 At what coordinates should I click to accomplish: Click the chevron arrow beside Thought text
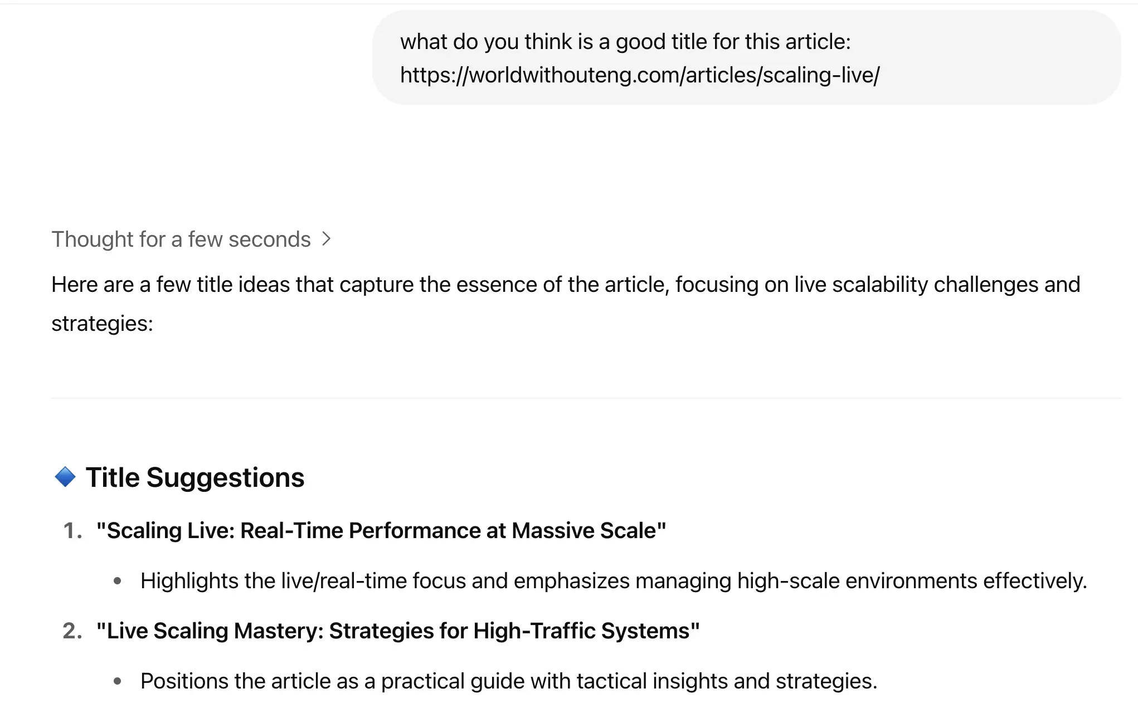pos(327,240)
